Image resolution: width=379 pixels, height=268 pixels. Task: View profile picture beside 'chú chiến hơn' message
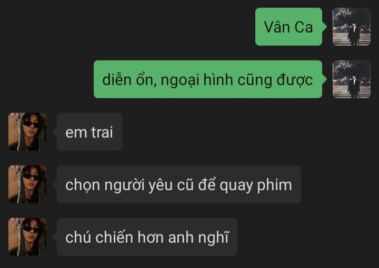(27, 237)
